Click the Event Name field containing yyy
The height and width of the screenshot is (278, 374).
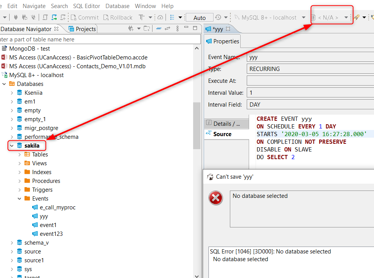click(x=310, y=57)
